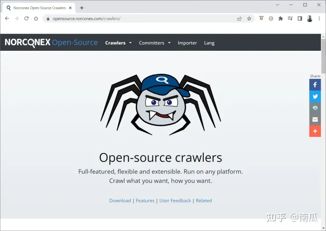The width and height of the screenshot is (326, 231).
Task: Open the Lang nav item
Action: pos(209,43)
